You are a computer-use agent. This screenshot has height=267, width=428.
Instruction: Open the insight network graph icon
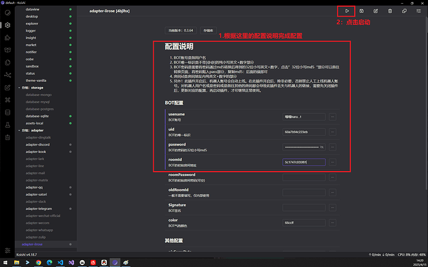(x=7, y=75)
